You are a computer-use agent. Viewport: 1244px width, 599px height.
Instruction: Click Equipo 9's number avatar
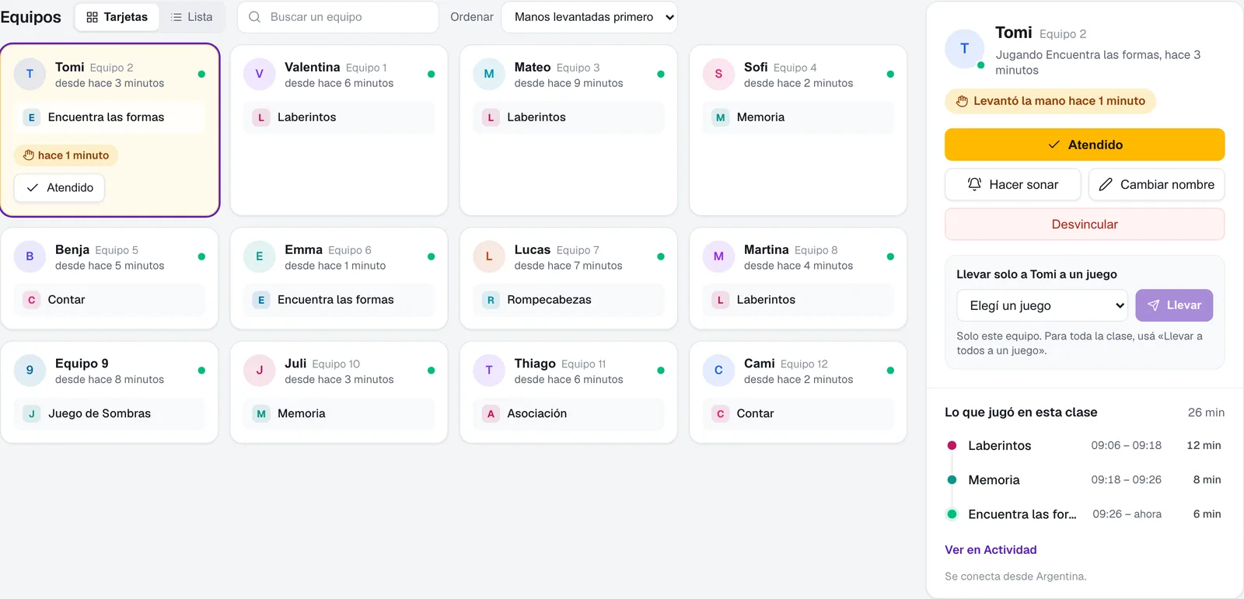(30, 371)
